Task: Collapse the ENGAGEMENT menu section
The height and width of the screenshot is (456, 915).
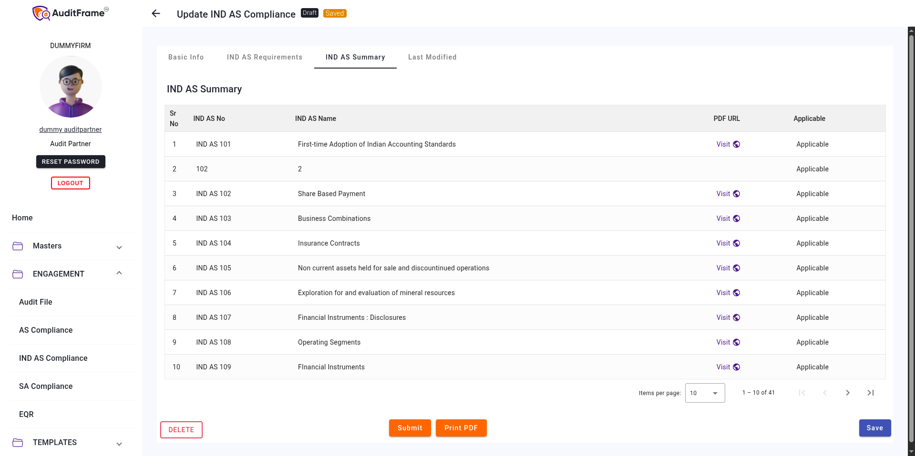Action: (119, 273)
